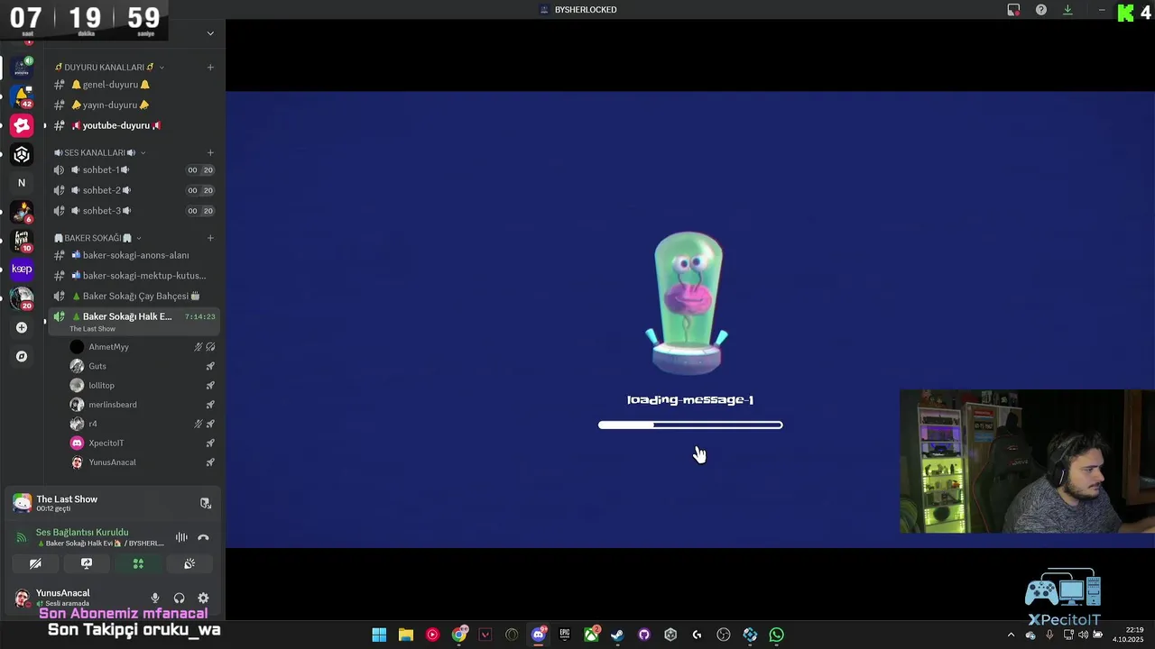The height and width of the screenshot is (649, 1155).
Task: Click the Add a Server plus icon
Action: (x=22, y=327)
